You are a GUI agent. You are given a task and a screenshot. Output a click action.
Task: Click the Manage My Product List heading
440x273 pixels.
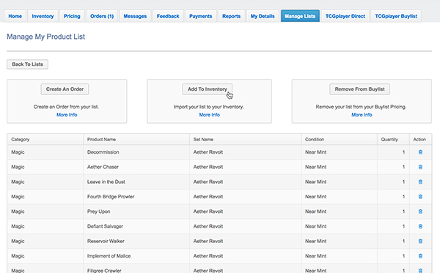point(45,37)
